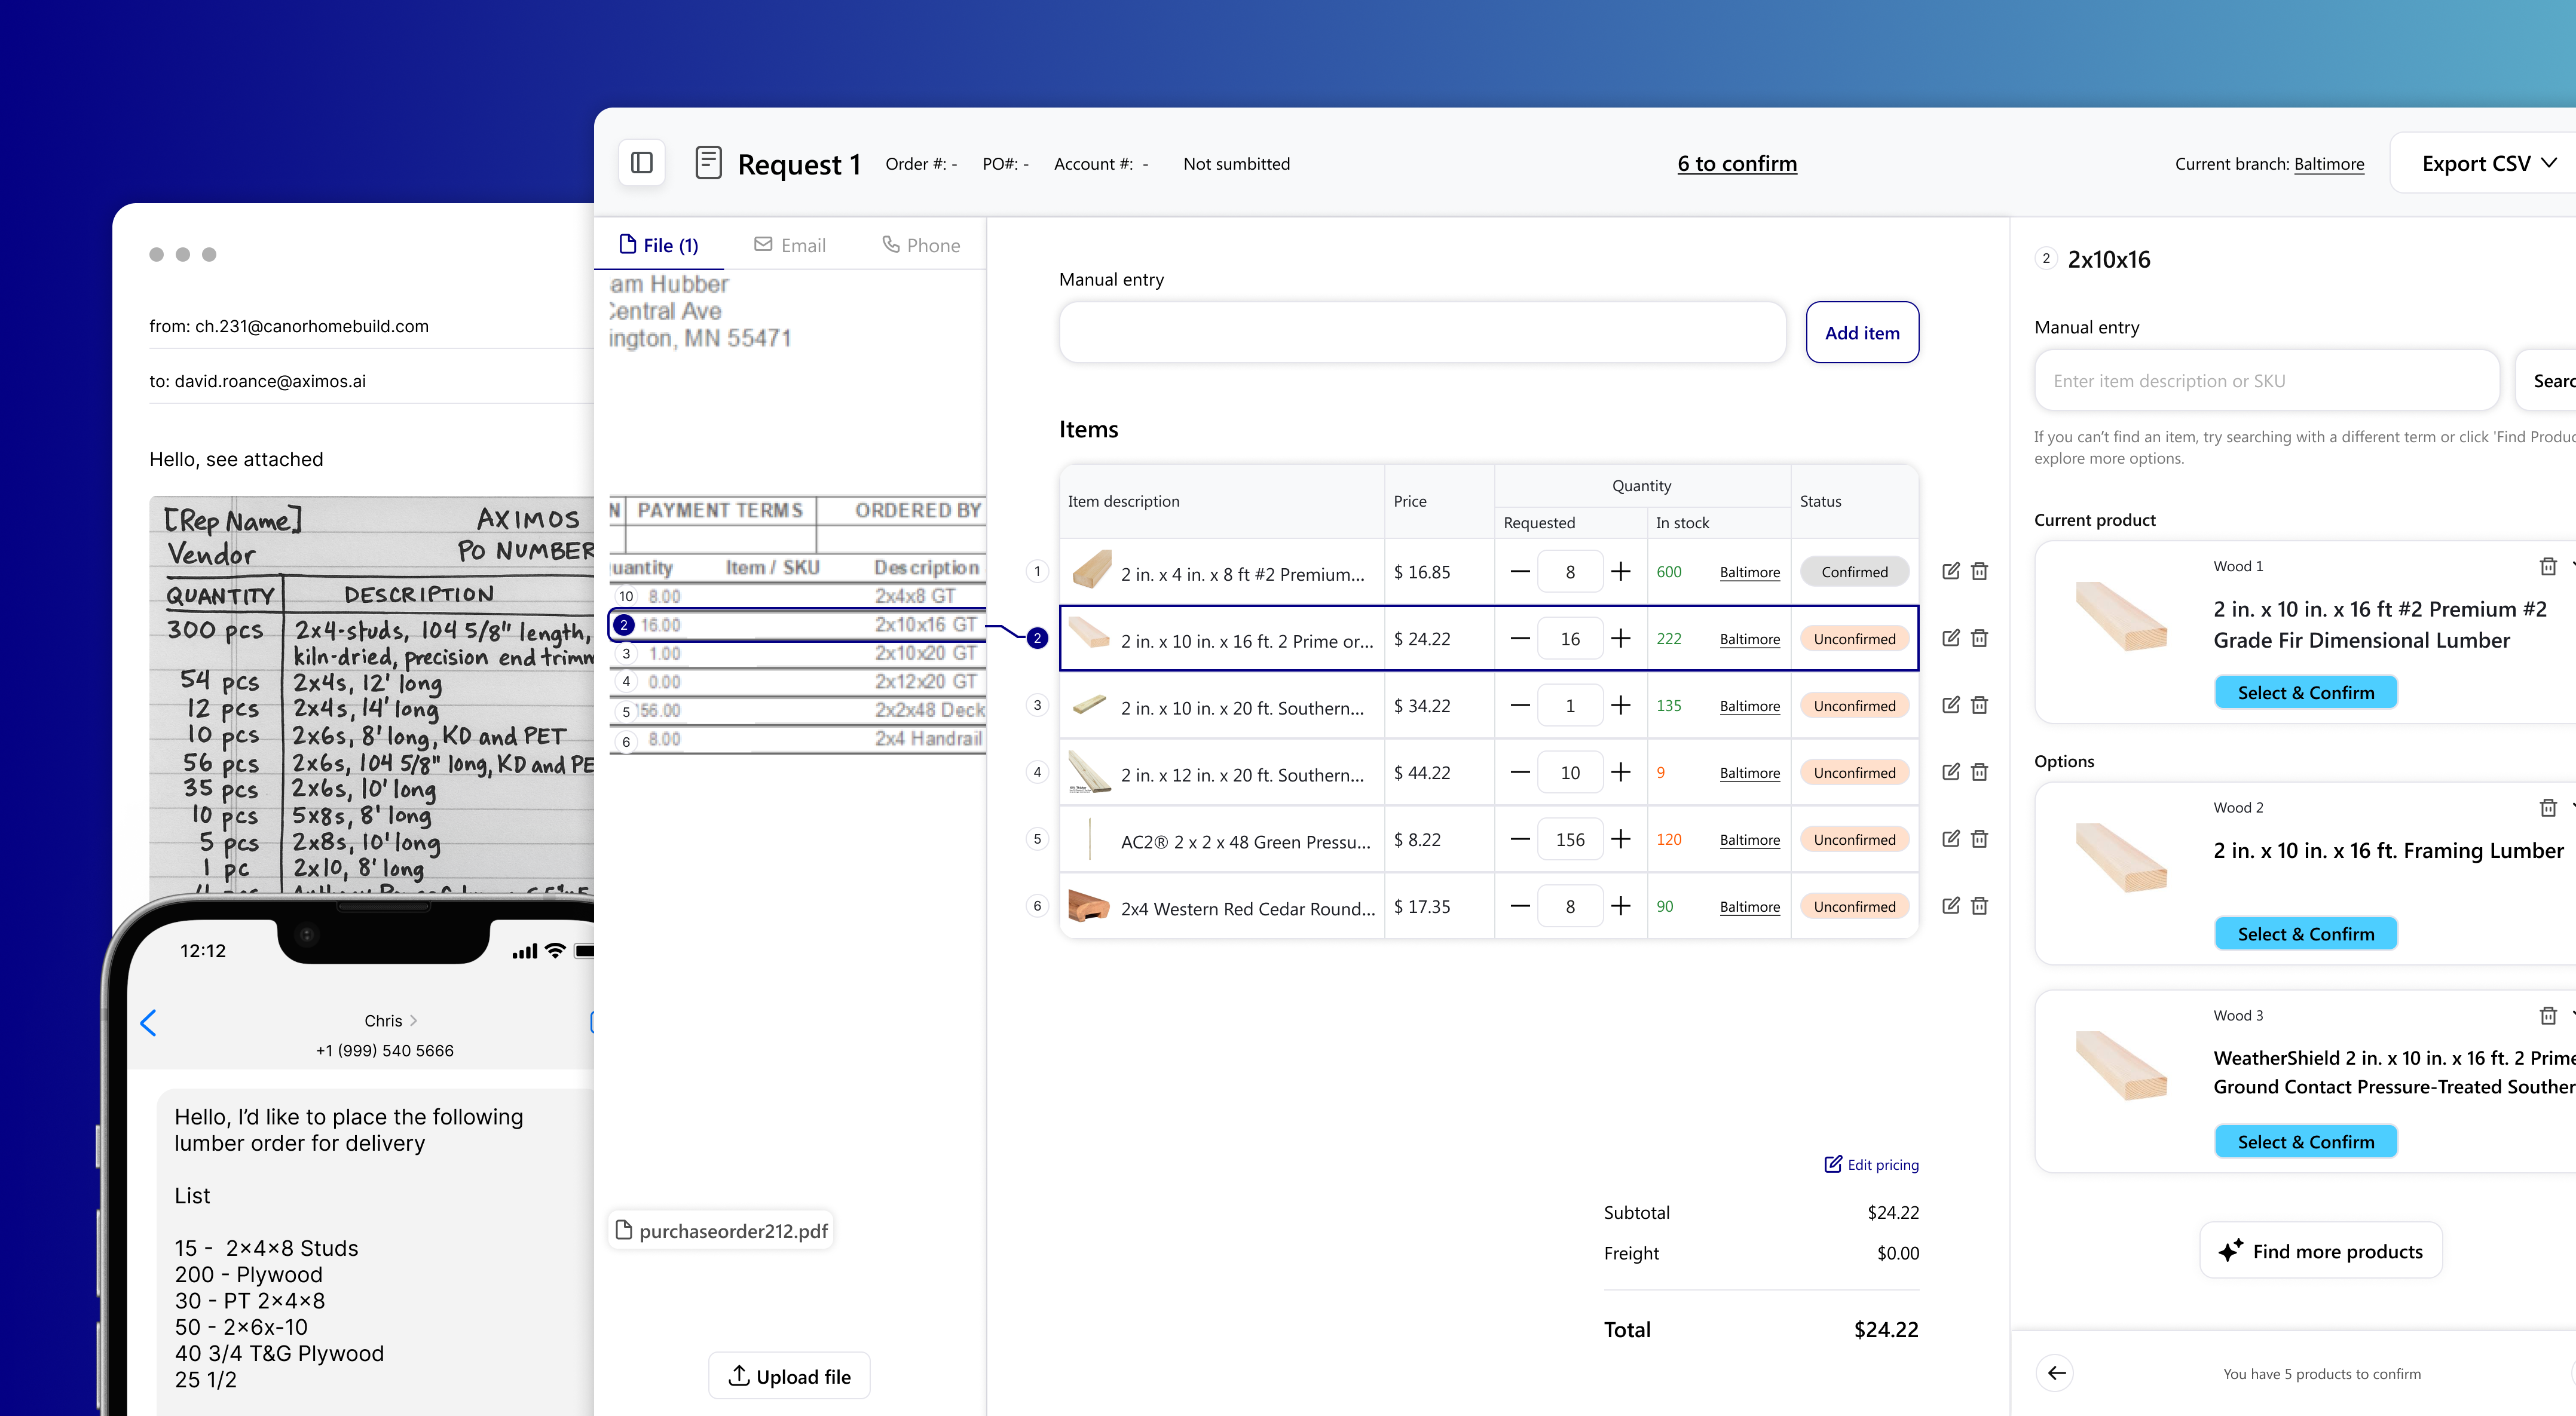
Task: Click Add item button
Action: 1861,333
